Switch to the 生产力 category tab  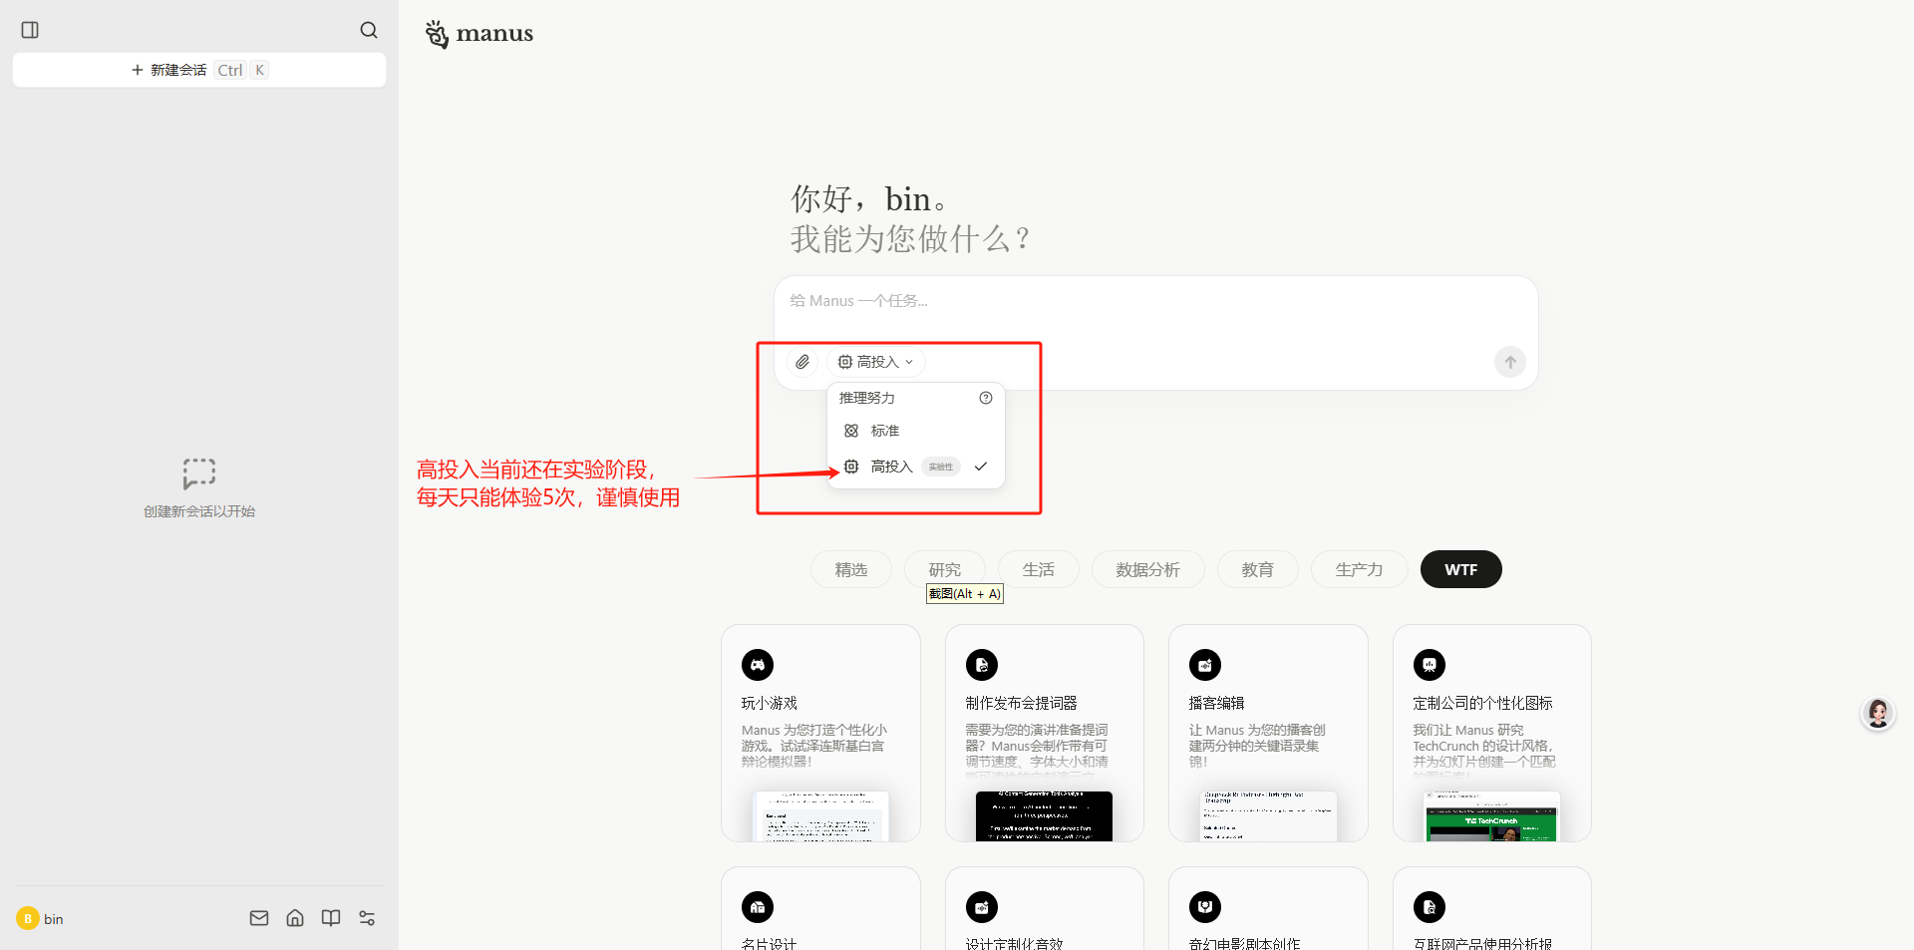(x=1360, y=569)
